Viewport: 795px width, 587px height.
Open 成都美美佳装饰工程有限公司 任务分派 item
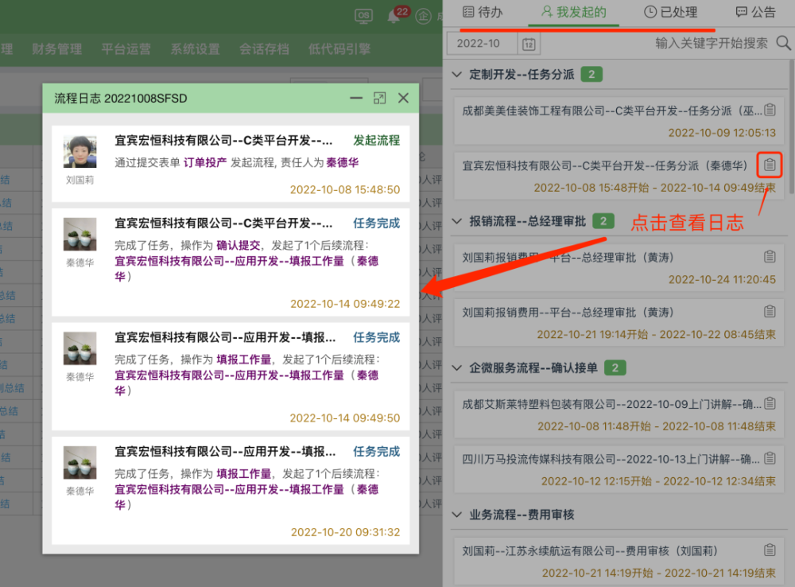[619, 121]
